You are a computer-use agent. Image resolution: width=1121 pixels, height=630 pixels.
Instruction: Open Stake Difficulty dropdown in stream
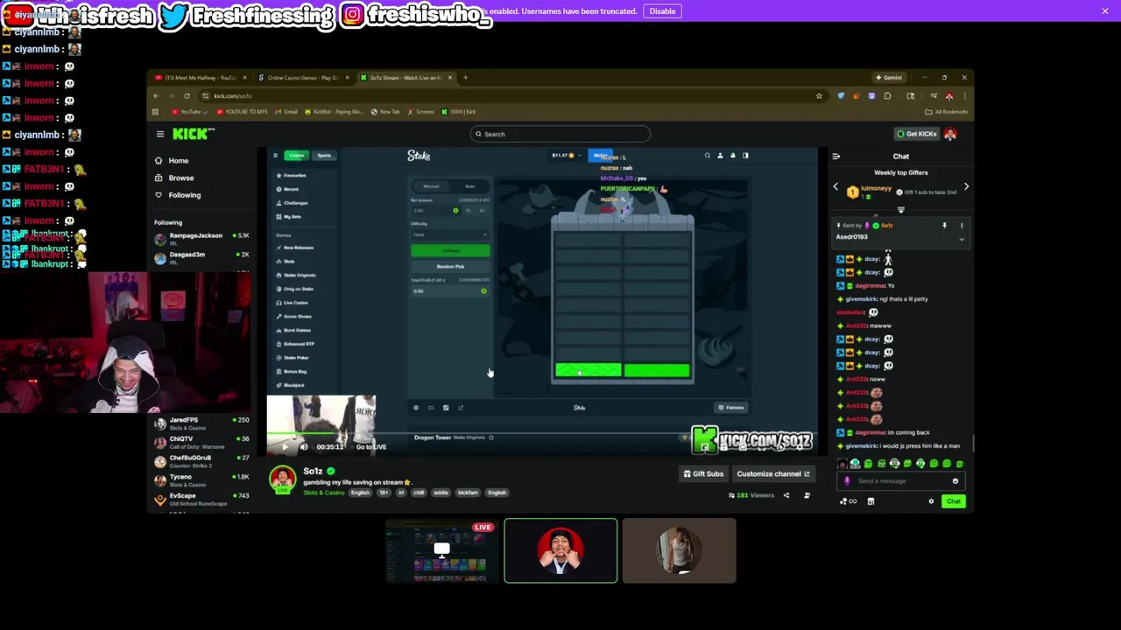point(449,234)
